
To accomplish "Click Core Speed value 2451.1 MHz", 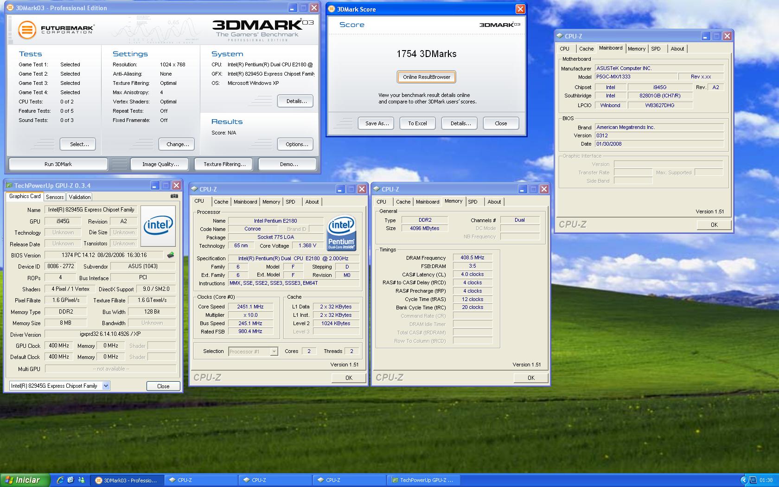I will coord(250,307).
